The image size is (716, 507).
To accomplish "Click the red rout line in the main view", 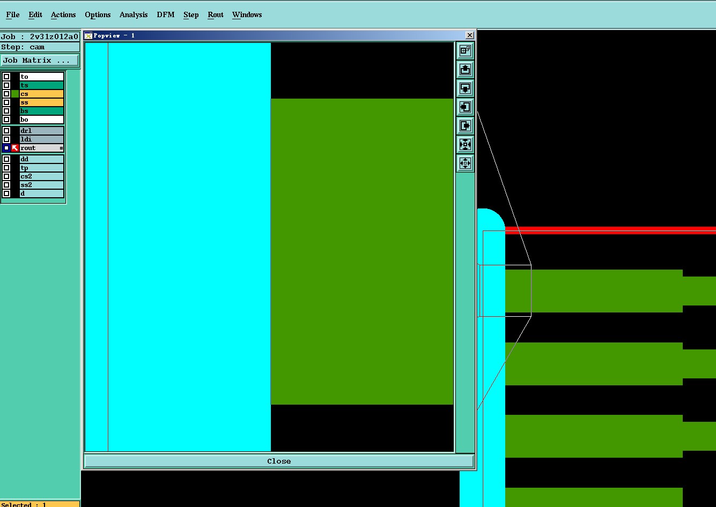I will pyautogui.click(x=610, y=230).
